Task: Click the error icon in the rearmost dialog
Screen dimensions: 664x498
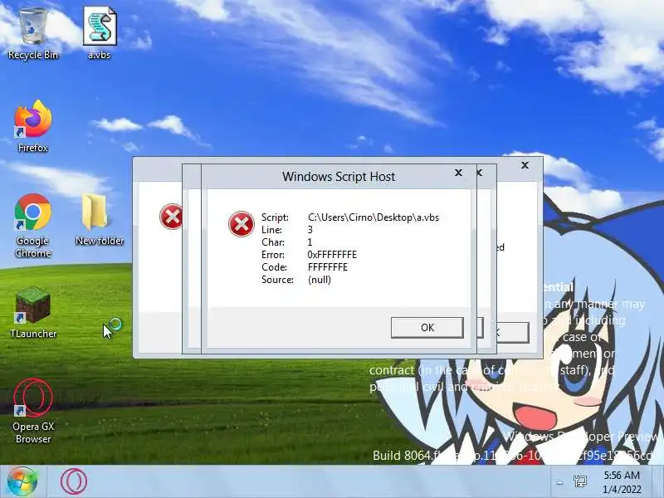Action: (171, 217)
